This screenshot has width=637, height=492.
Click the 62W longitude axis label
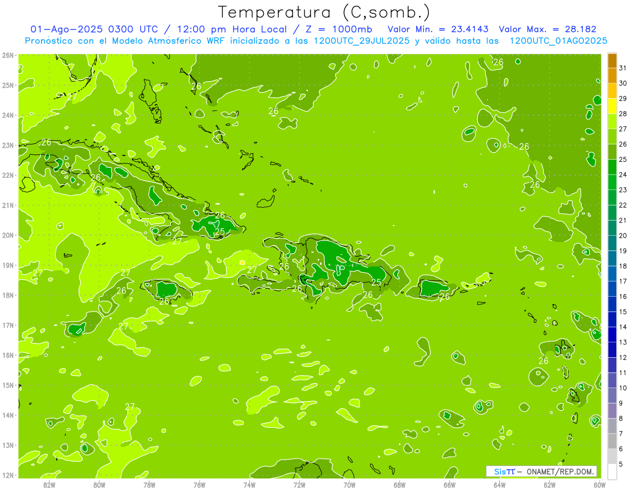[549, 485]
